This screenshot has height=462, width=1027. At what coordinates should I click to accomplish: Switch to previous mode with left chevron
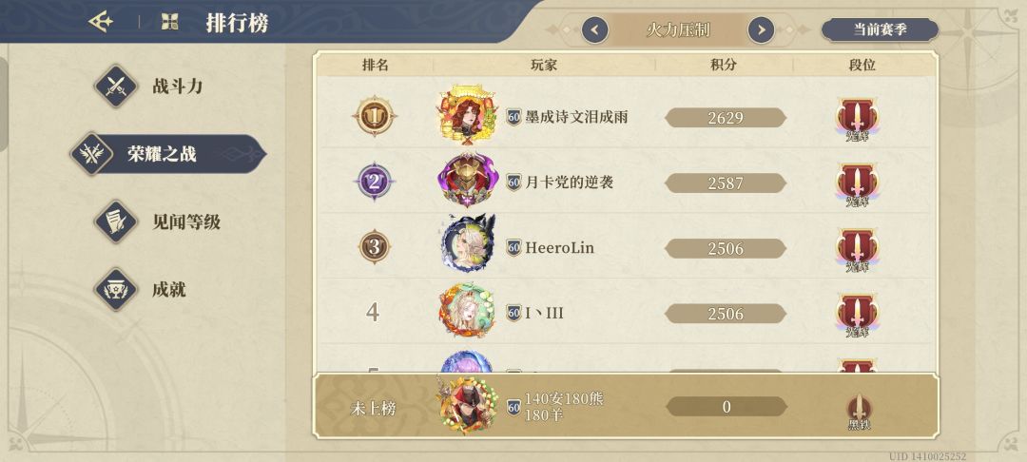(x=595, y=30)
